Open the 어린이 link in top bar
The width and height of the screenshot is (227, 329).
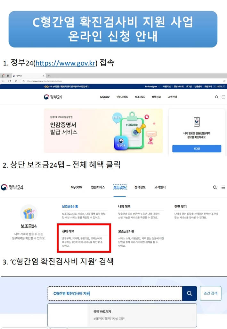pyautogui.click(x=167, y=86)
